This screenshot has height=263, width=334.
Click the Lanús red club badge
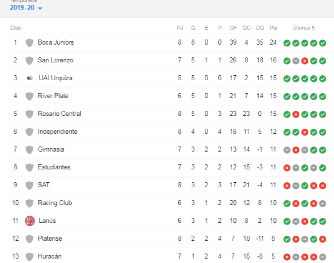pos(30,221)
